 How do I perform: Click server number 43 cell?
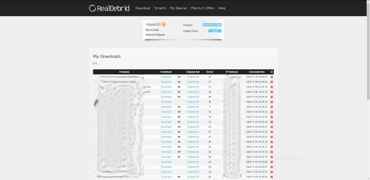210,77
